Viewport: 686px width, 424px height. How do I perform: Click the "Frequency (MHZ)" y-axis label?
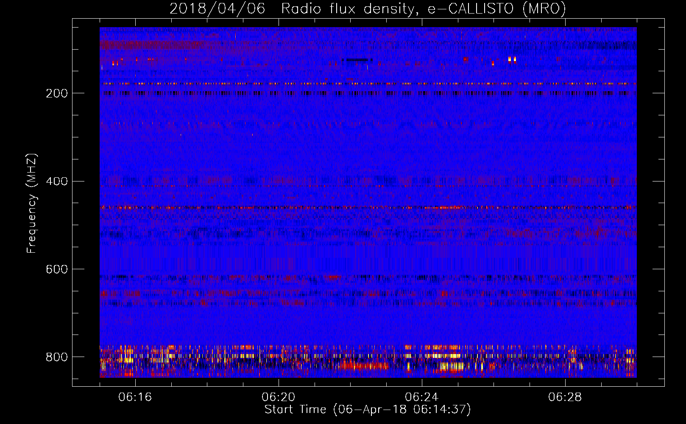[32, 204]
